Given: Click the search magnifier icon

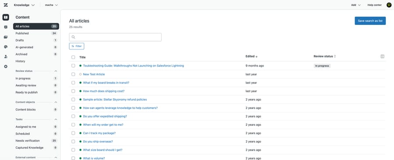Looking at the screenshot, I should pyautogui.click(x=74, y=37).
